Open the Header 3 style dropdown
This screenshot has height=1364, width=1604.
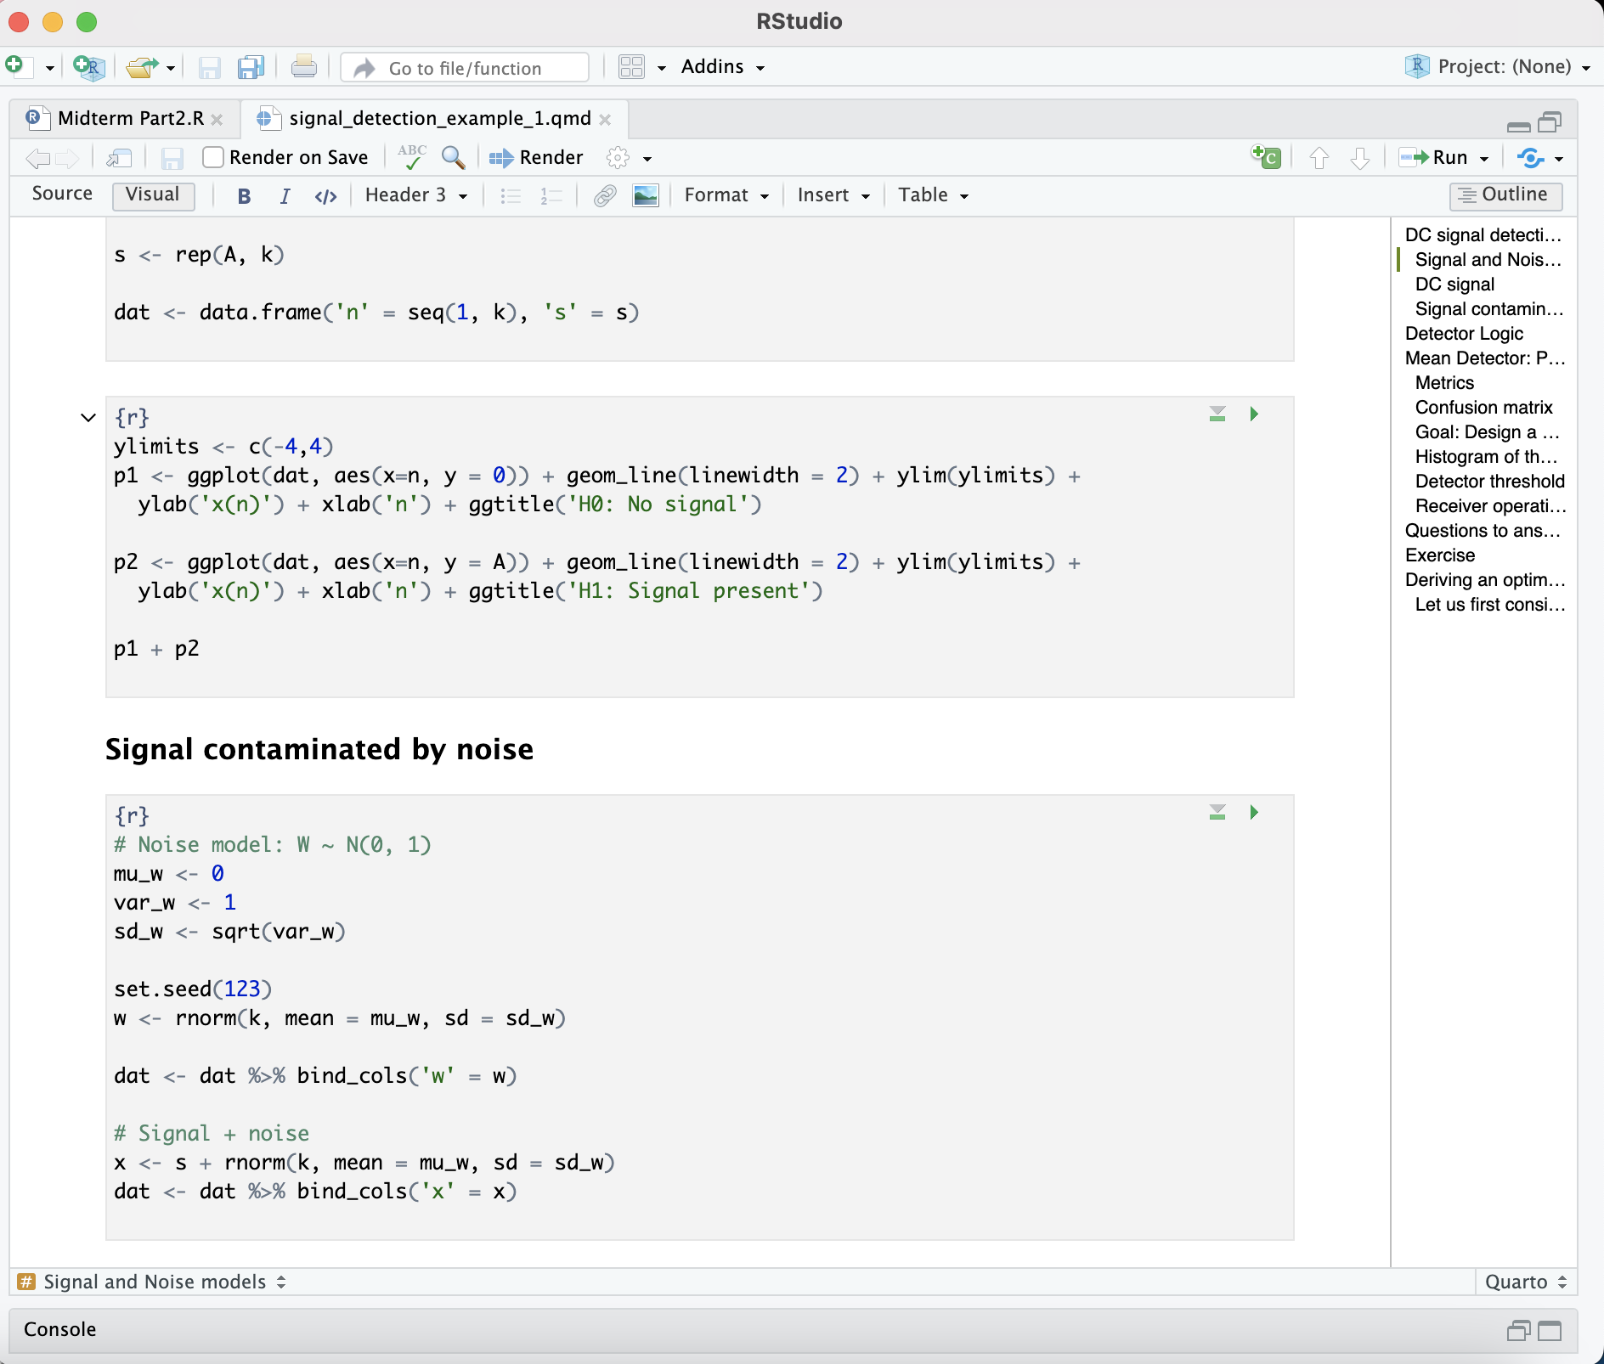click(415, 195)
